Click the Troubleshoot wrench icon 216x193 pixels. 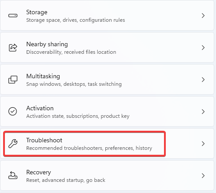[x=13, y=144]
